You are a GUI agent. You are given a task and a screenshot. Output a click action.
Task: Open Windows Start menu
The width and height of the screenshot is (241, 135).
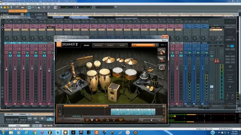coord(3,132)
